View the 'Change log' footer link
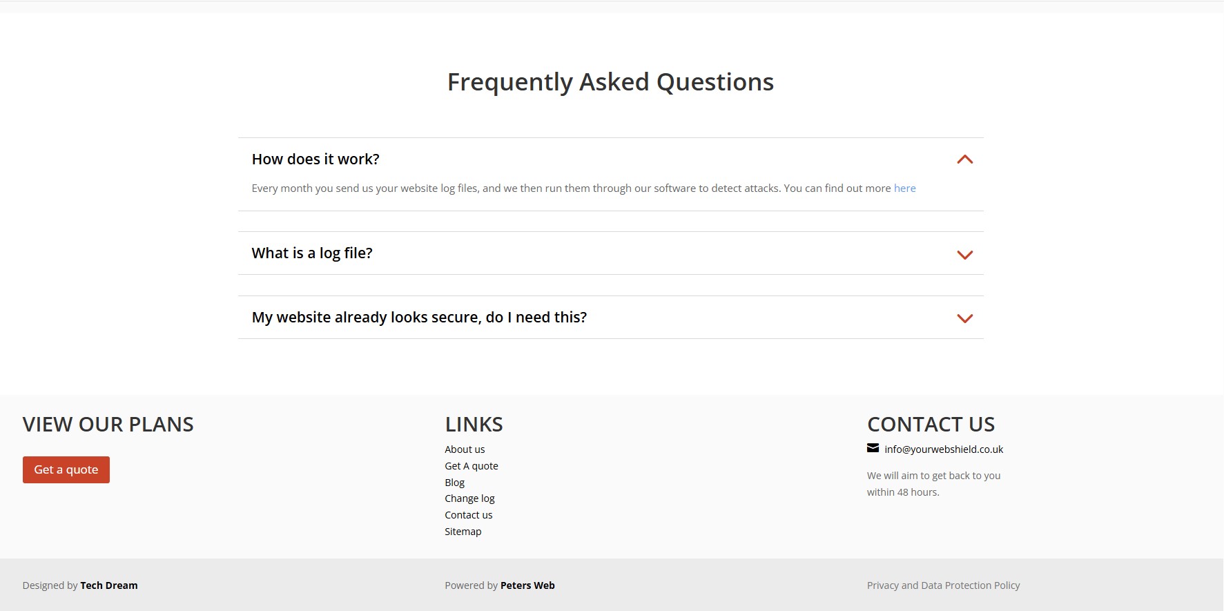The width and height of the screenshot is (1224, 611). pos(469,498)
